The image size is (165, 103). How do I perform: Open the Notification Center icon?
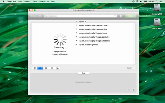click(x=161, y=1)
